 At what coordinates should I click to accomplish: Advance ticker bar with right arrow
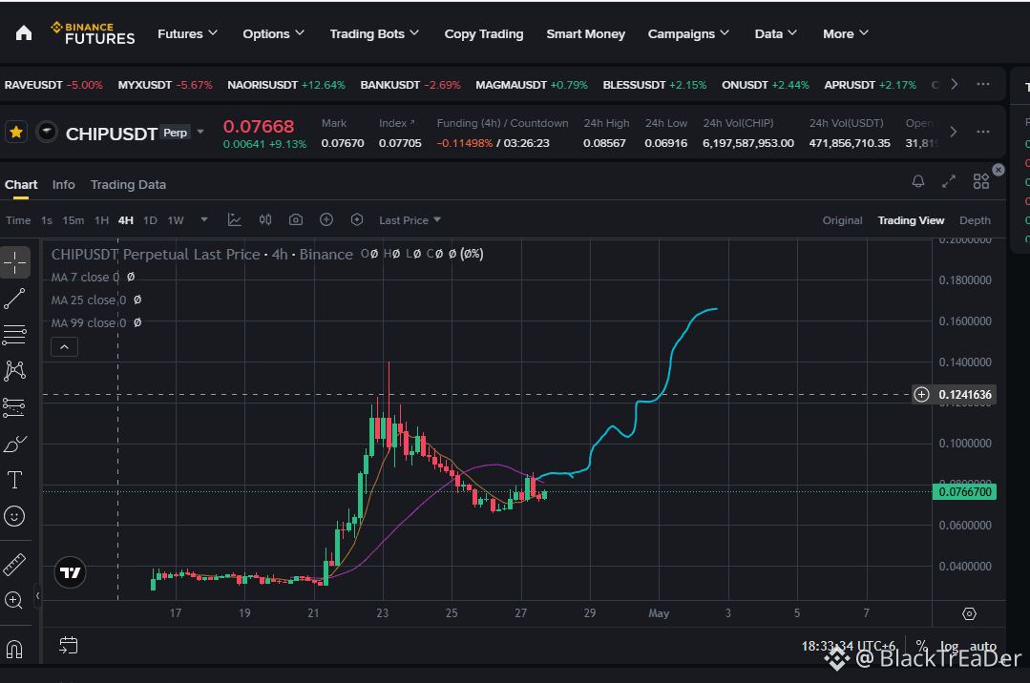pyautogui.click(x=955, y=84)
